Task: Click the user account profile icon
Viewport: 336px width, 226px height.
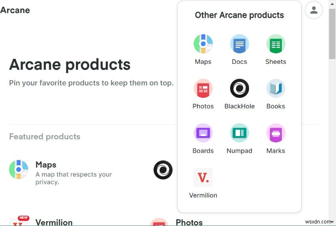Action: (314, 10)
